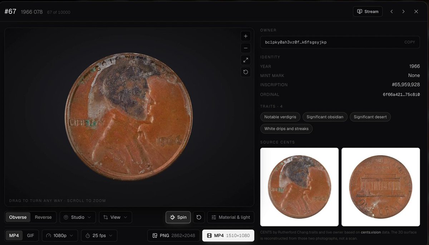Click the inscription number #65,959,928
Viewport: 429px width, 245px height.
tap(406, 85)
